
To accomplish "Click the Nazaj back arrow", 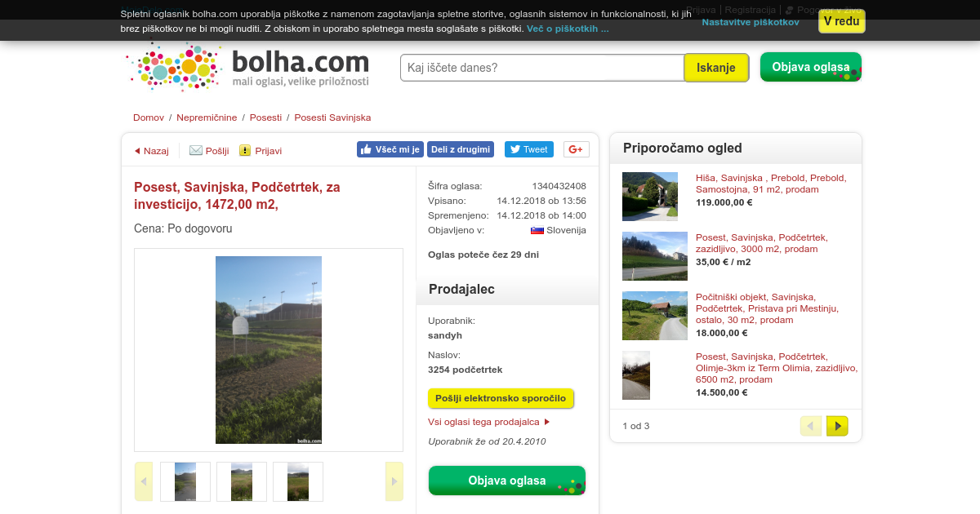I will click(137, 151).
